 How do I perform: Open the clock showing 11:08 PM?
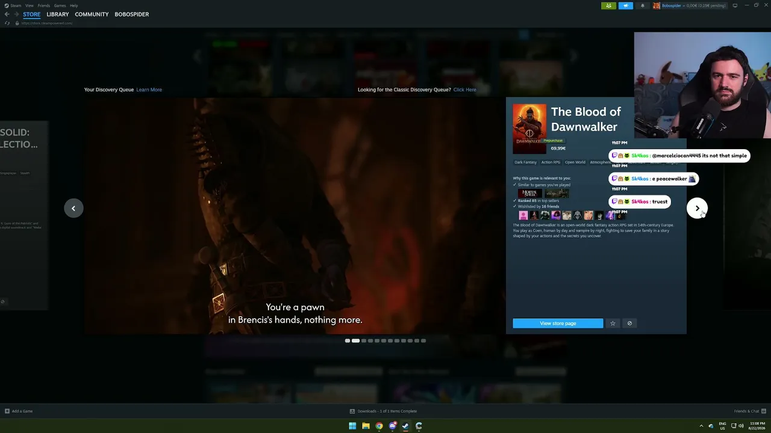[756, 426]
